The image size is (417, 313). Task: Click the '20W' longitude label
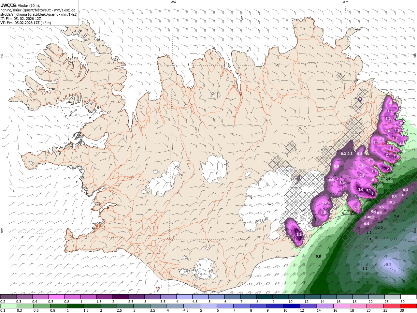[x=173, y=2]
